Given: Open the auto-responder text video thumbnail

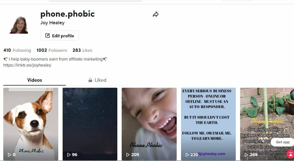Looking at the screenshot, I should pyautogui.click(x=208, y=124).
